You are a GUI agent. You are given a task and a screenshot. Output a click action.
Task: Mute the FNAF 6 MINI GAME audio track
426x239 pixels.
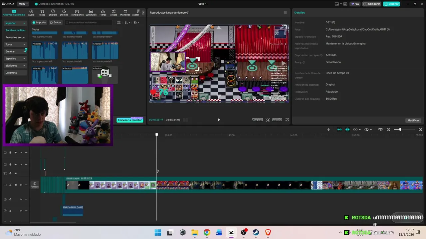21,211
